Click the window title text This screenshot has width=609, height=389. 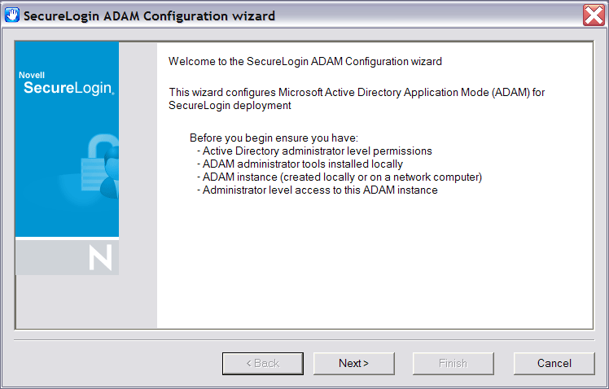pyautogui.click(x=149, y=16)
